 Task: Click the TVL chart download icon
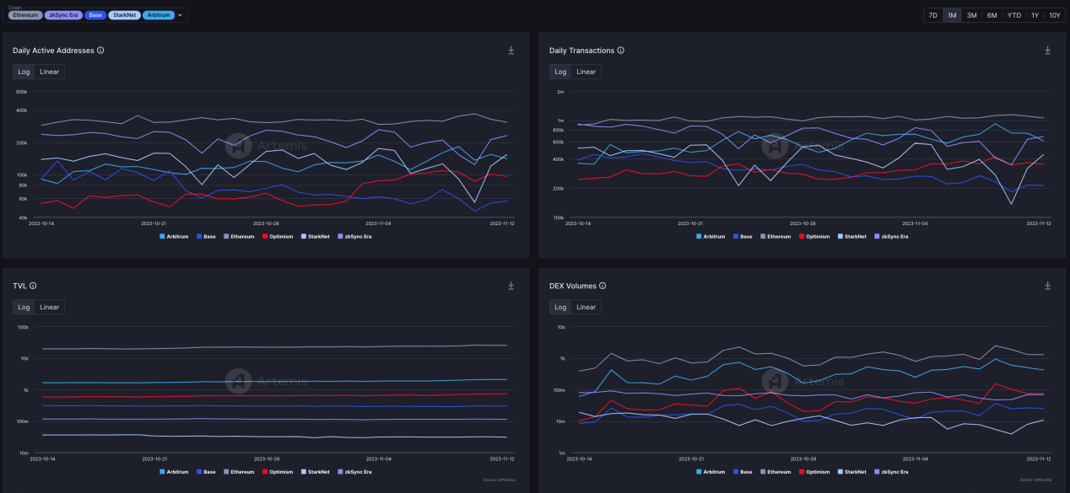click(511, 286)
